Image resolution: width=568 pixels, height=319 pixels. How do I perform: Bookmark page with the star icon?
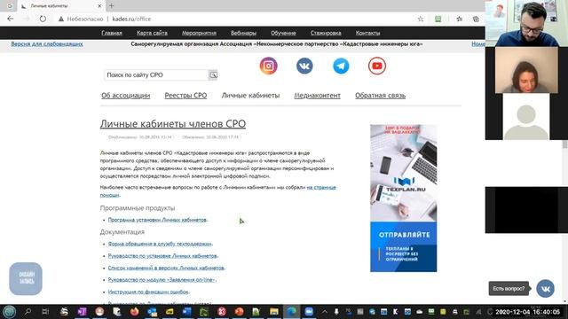[421, 19]
